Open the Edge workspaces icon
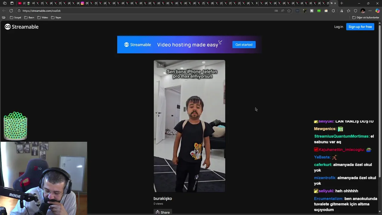 click(x=5, y=3)
